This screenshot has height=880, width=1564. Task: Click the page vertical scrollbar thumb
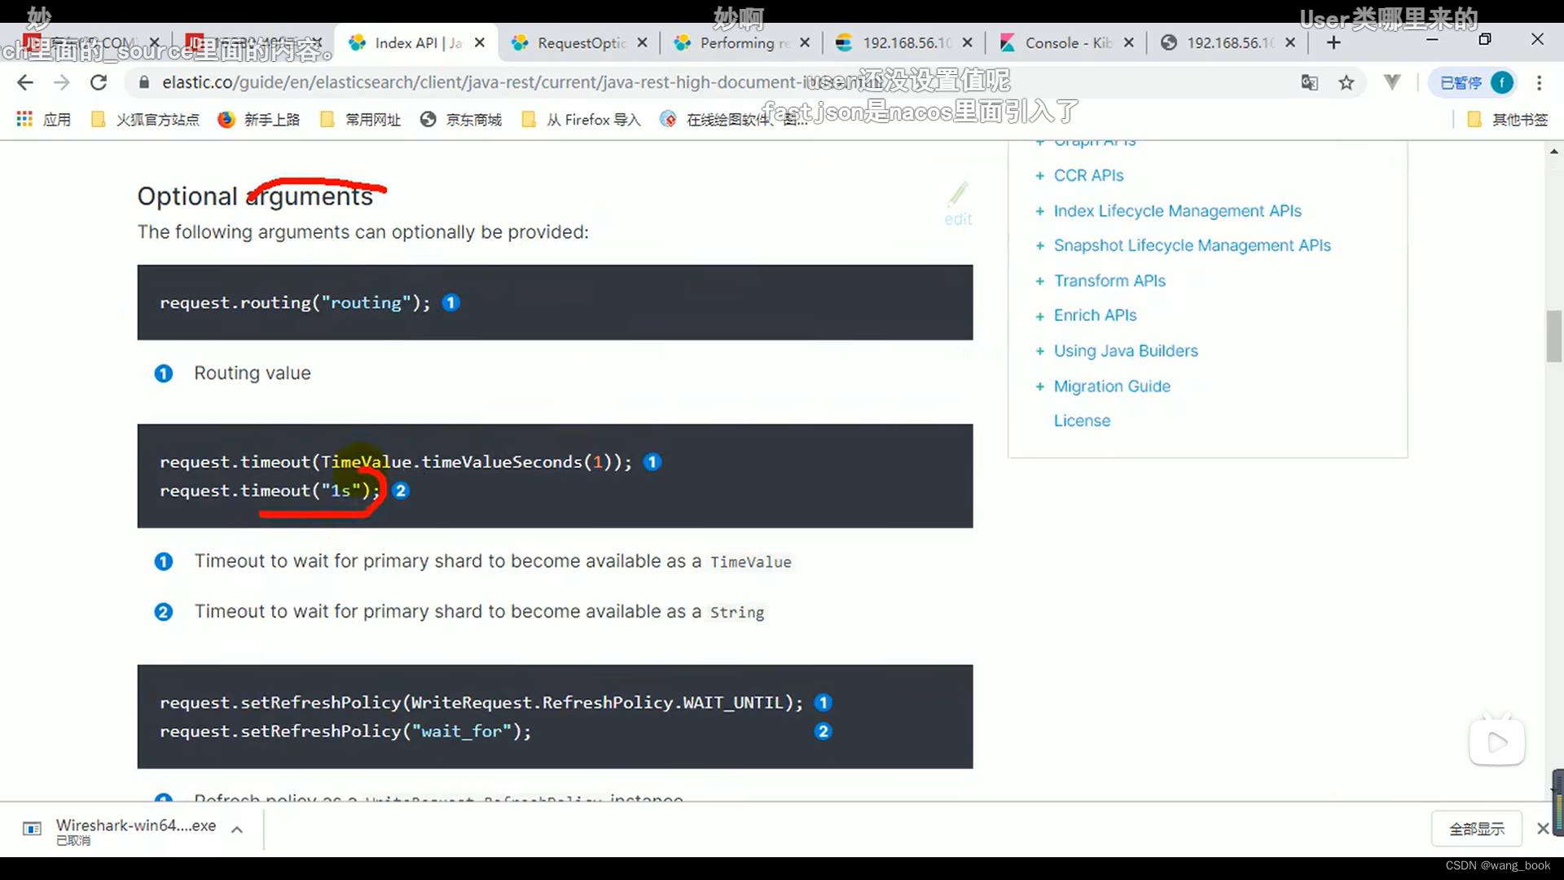tap(1554, 336)
